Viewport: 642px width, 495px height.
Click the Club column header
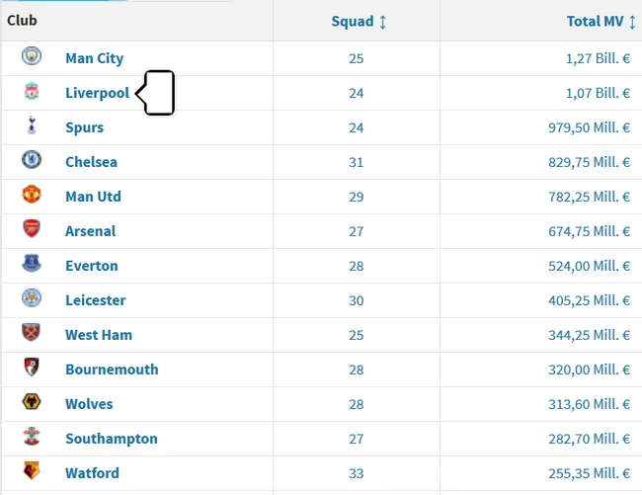[x=22, y=20]
